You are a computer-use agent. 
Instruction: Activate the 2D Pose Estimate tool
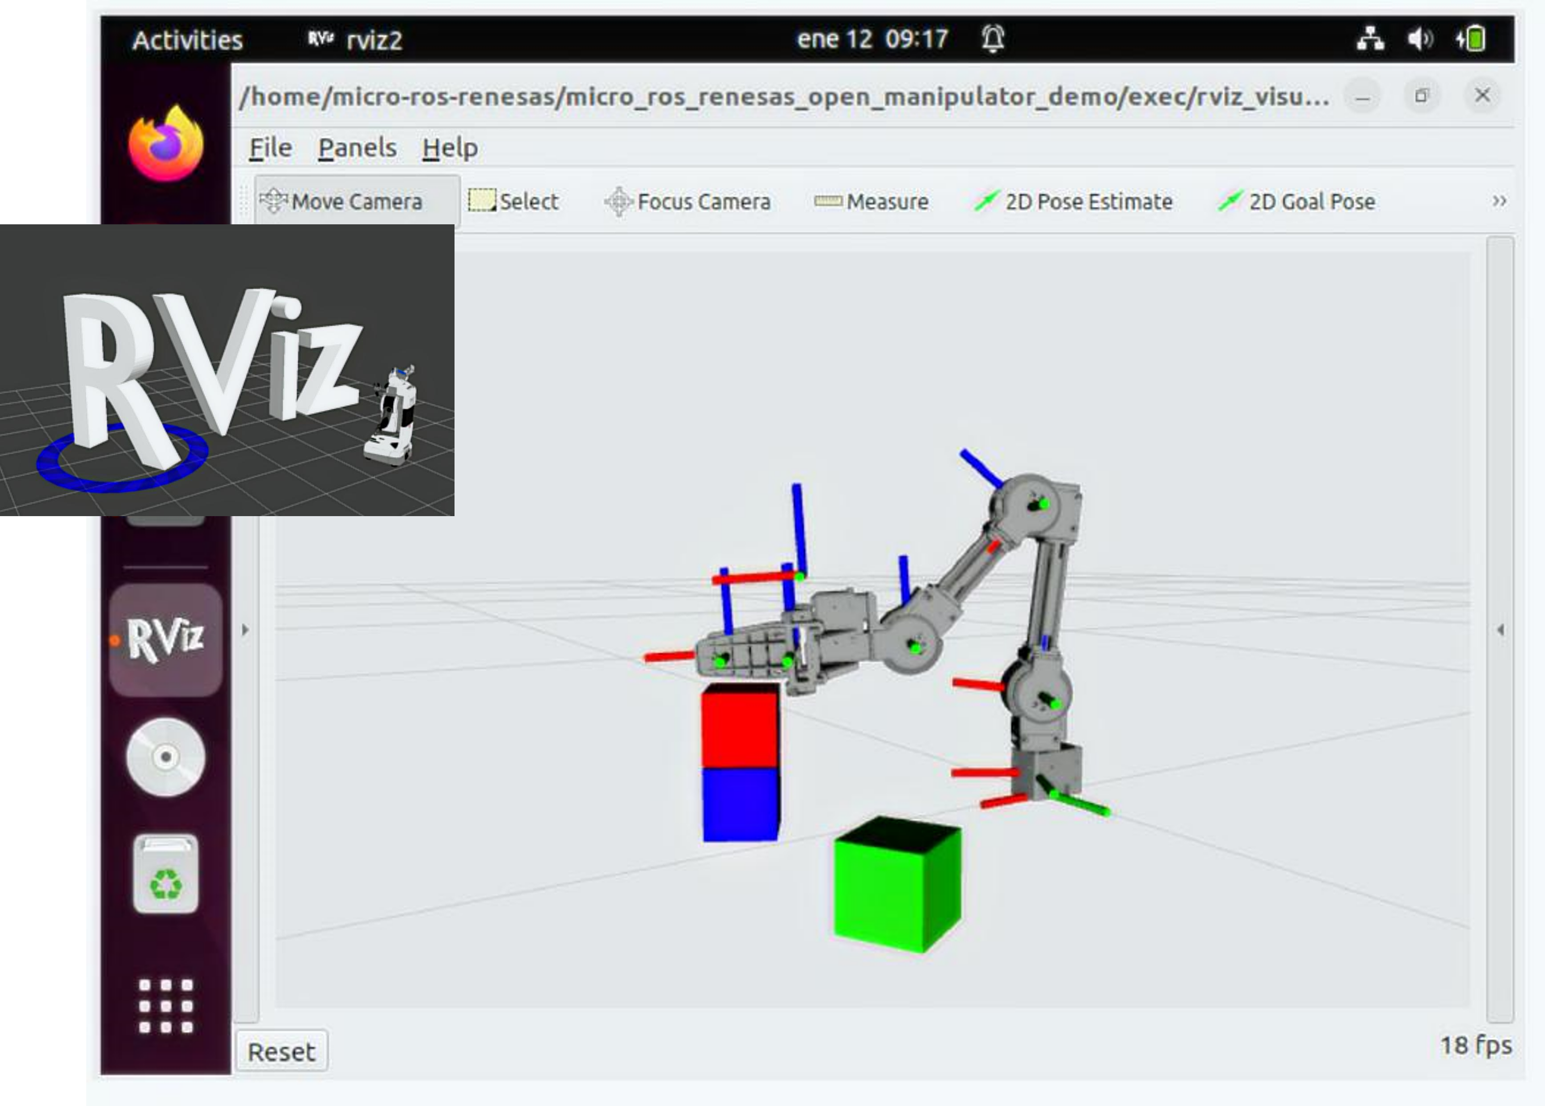[x=1073, y=202]
